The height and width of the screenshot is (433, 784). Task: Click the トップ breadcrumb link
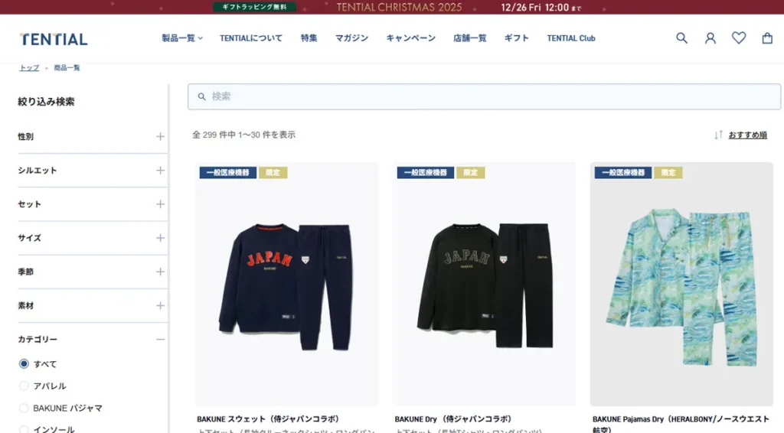[29, 67]
